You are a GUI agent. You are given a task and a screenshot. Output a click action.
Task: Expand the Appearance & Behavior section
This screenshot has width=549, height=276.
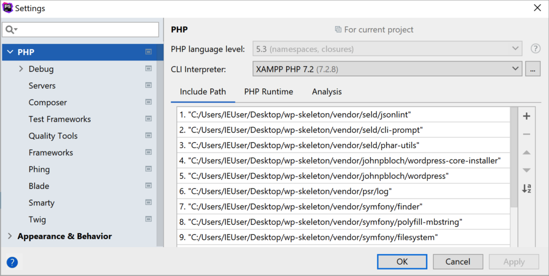coord(10,236)
